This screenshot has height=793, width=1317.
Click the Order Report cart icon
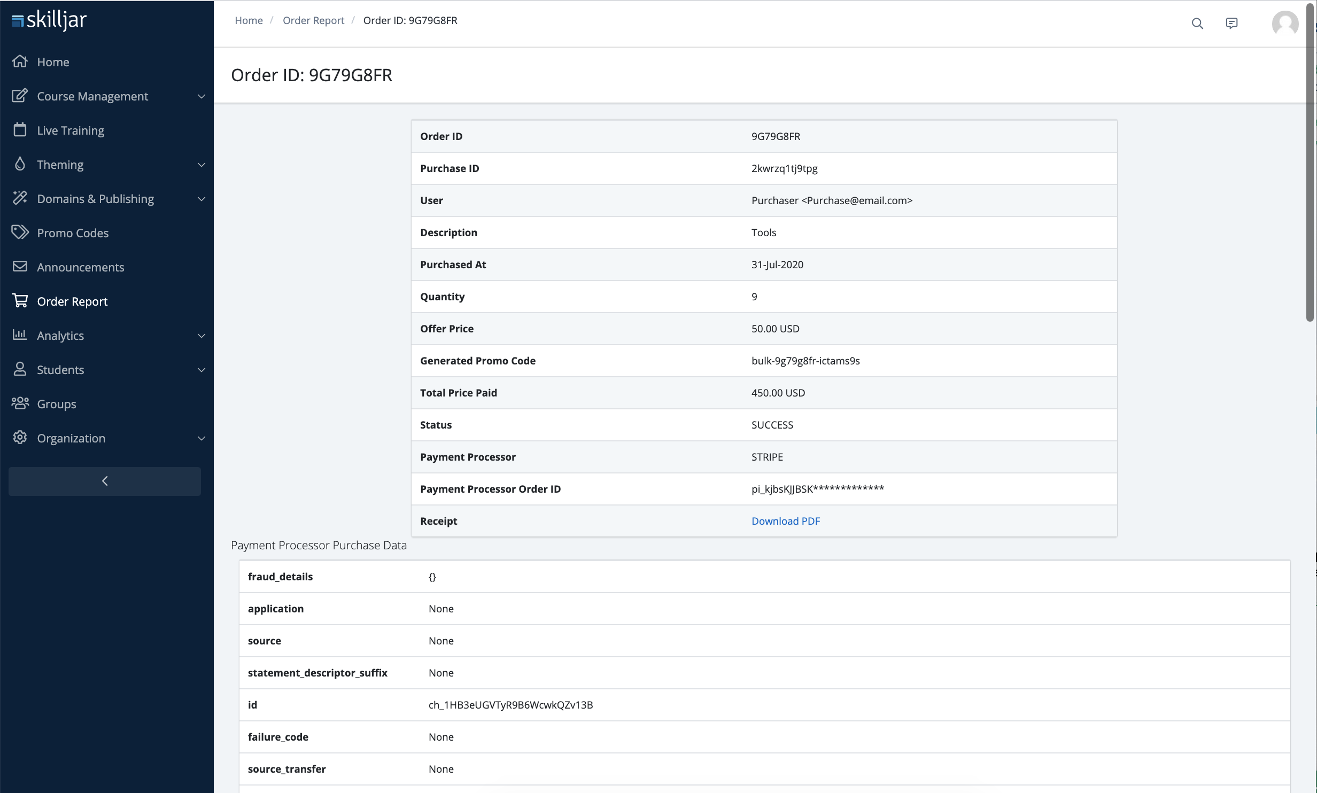click(20, 301)
